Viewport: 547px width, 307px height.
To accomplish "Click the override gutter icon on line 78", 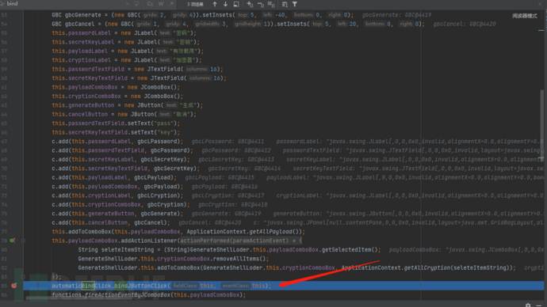I will (13, 241).
